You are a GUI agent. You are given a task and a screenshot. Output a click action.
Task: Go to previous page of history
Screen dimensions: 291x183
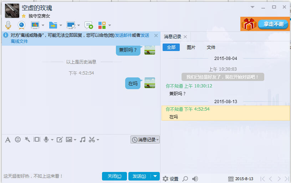[x=271, y=179]
